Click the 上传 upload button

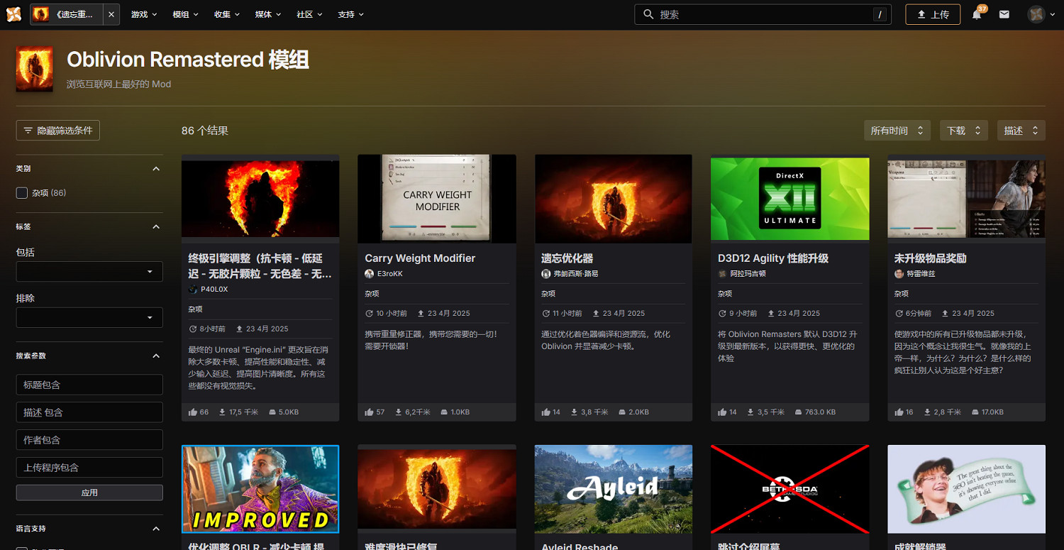click(933, 13)
